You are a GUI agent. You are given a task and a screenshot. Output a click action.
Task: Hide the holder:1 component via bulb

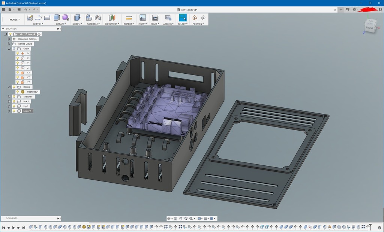[14, 111]
